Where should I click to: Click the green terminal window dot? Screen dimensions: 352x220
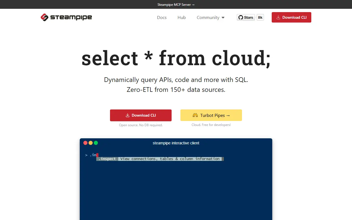pyautogui.click(x=96, y=143)
